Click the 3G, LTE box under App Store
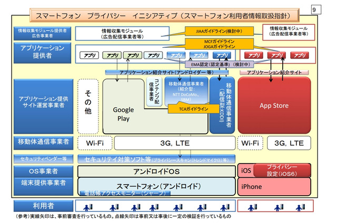 (289, 143)
